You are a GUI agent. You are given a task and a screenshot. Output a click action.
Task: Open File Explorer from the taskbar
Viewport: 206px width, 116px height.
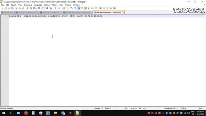55,113
